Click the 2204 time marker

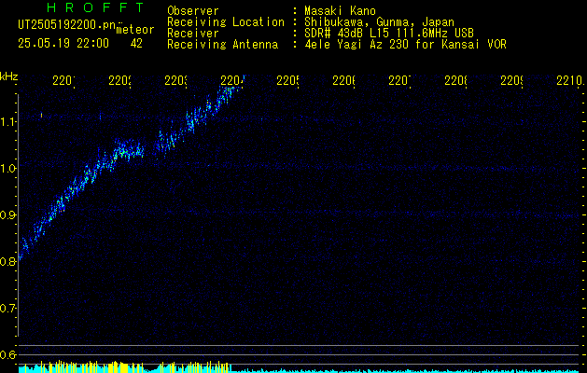(x=231, y=81)
